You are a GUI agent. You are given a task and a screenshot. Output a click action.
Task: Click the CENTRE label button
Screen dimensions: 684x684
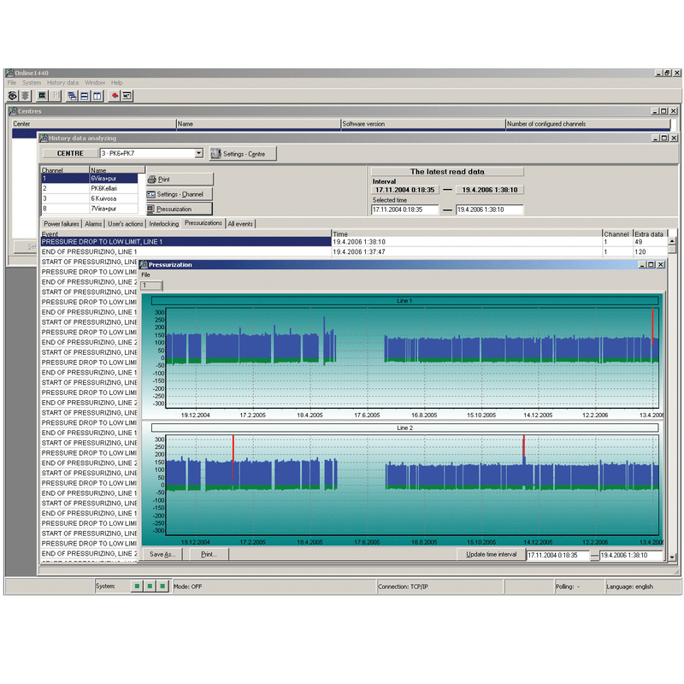70,153
